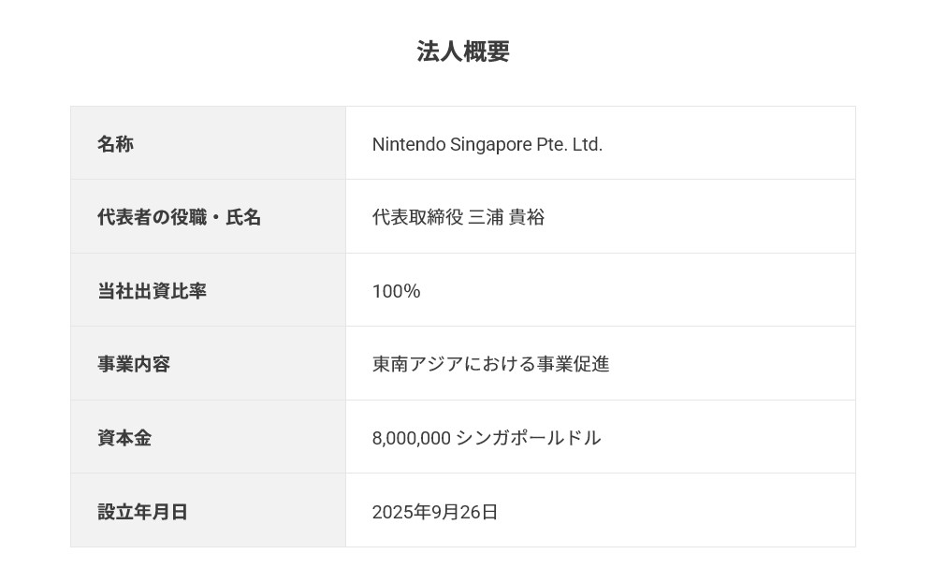
Task: Click the シンガポールドル currency text
Action: 528,438
